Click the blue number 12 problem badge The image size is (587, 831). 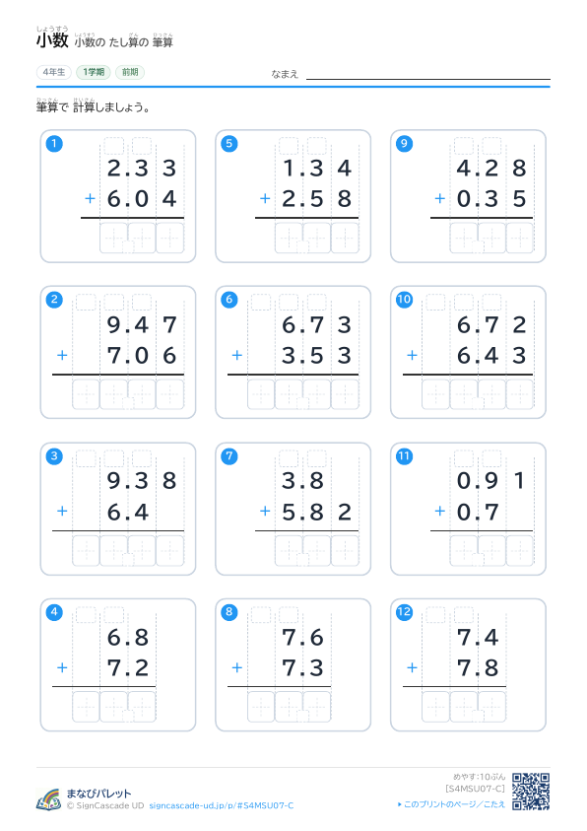405,612
